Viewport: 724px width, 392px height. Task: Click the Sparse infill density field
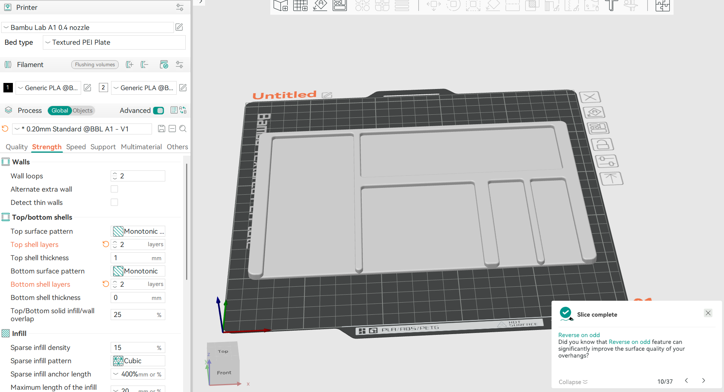(x=138, y=347)
